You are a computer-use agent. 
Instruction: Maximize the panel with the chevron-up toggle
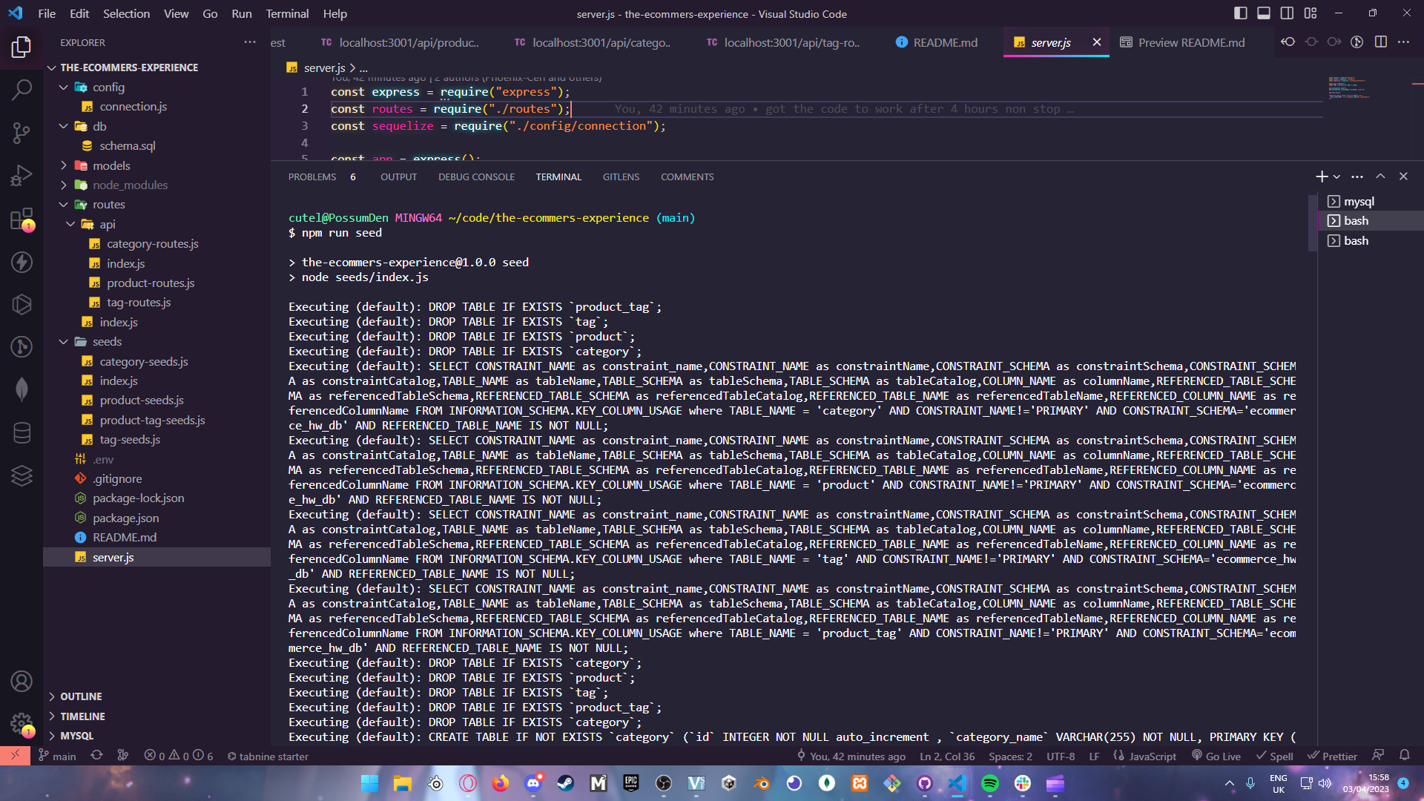tap(1380, 177)
